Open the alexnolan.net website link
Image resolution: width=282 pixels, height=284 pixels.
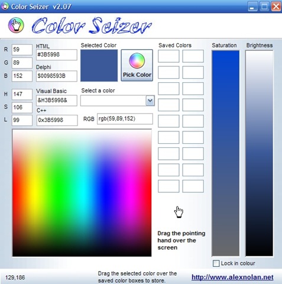[232, 277]
